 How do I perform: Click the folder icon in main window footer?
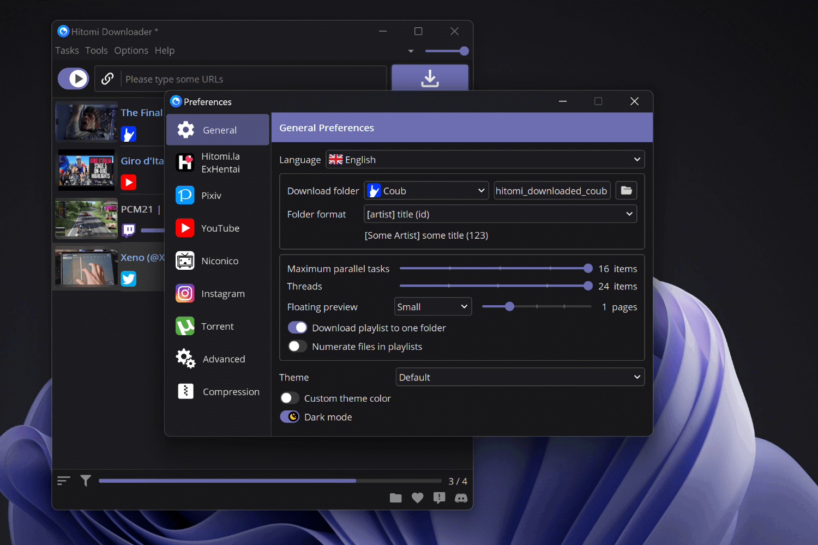coord(396,498)
